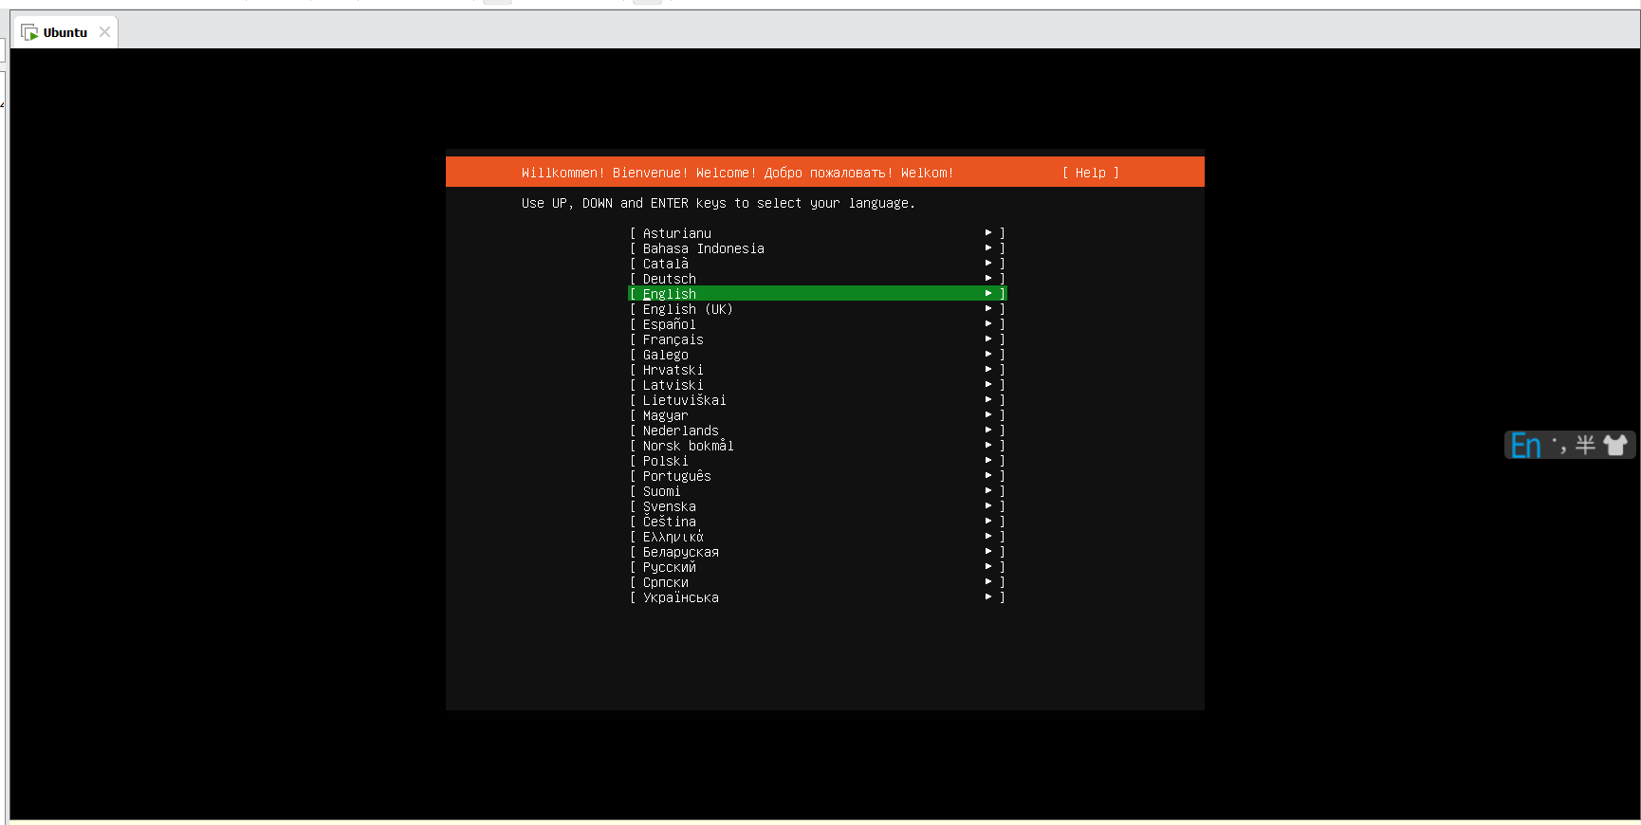Select Galego language entry
1641x825 pixels.
(x=817, y=355)
